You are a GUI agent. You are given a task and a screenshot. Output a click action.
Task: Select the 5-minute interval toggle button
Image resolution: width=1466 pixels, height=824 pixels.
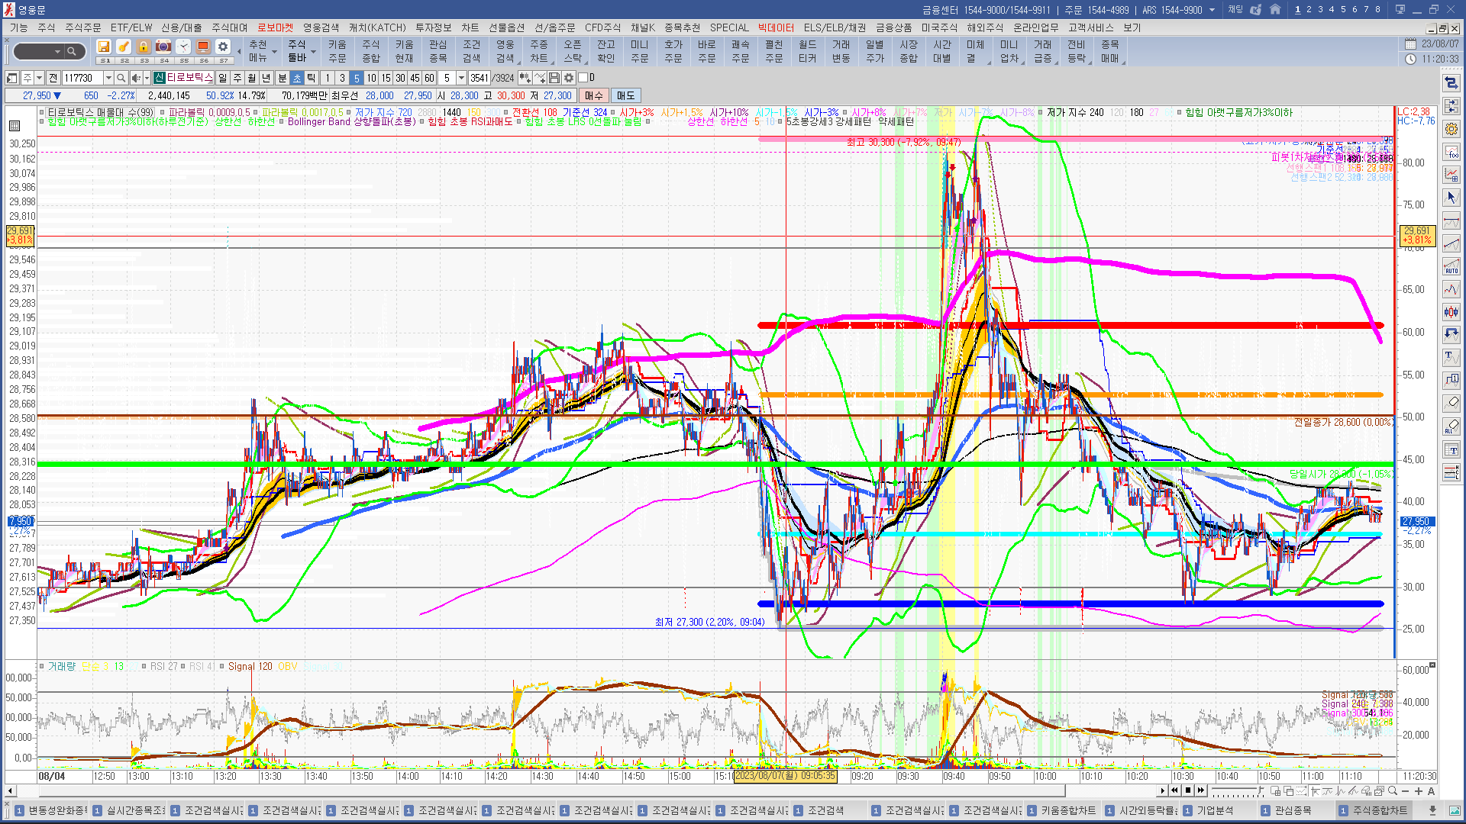[357, 78]
